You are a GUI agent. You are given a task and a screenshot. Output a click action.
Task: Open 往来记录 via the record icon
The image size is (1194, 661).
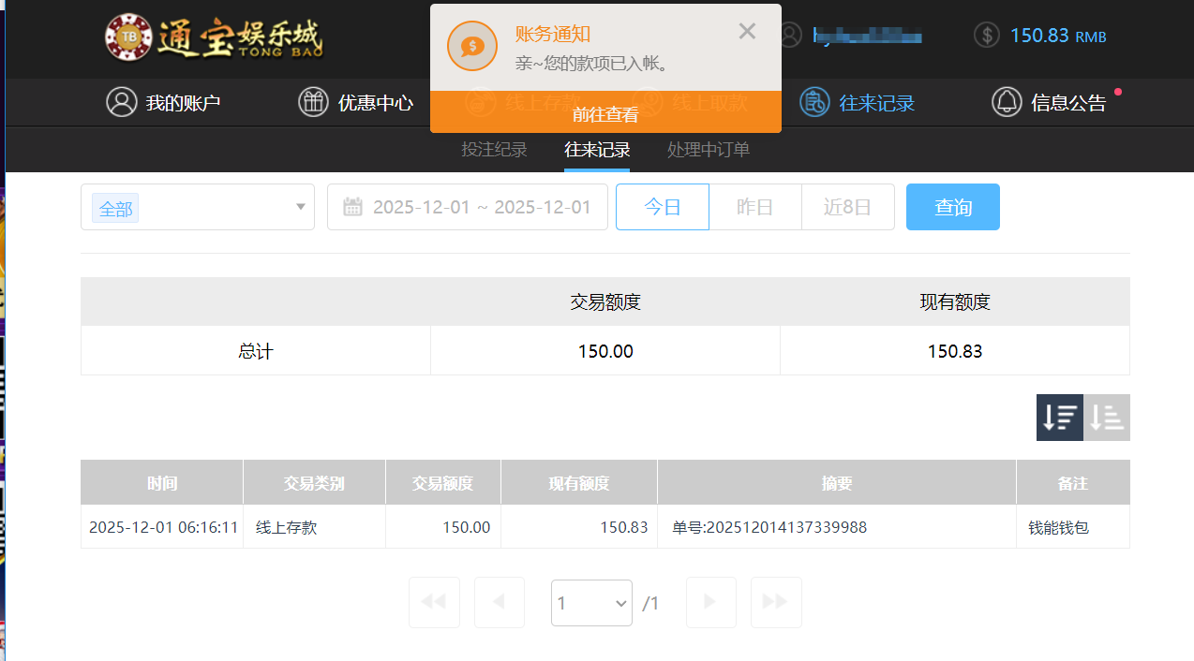click(x=813, y=103)
